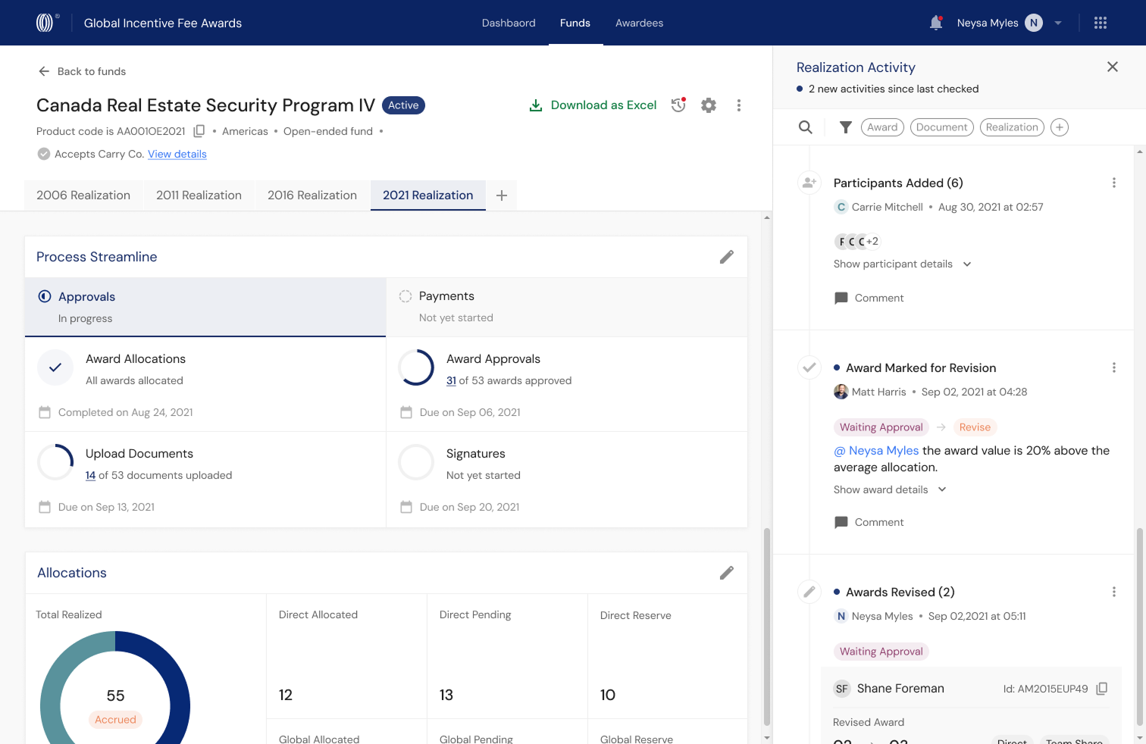Comment on Award Marked for Revision
The height and width of the screenshot is (744, 1146).
(869, 522)
